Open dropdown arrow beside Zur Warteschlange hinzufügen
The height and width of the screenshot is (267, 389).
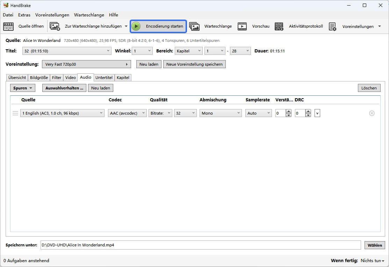(126, 26)
